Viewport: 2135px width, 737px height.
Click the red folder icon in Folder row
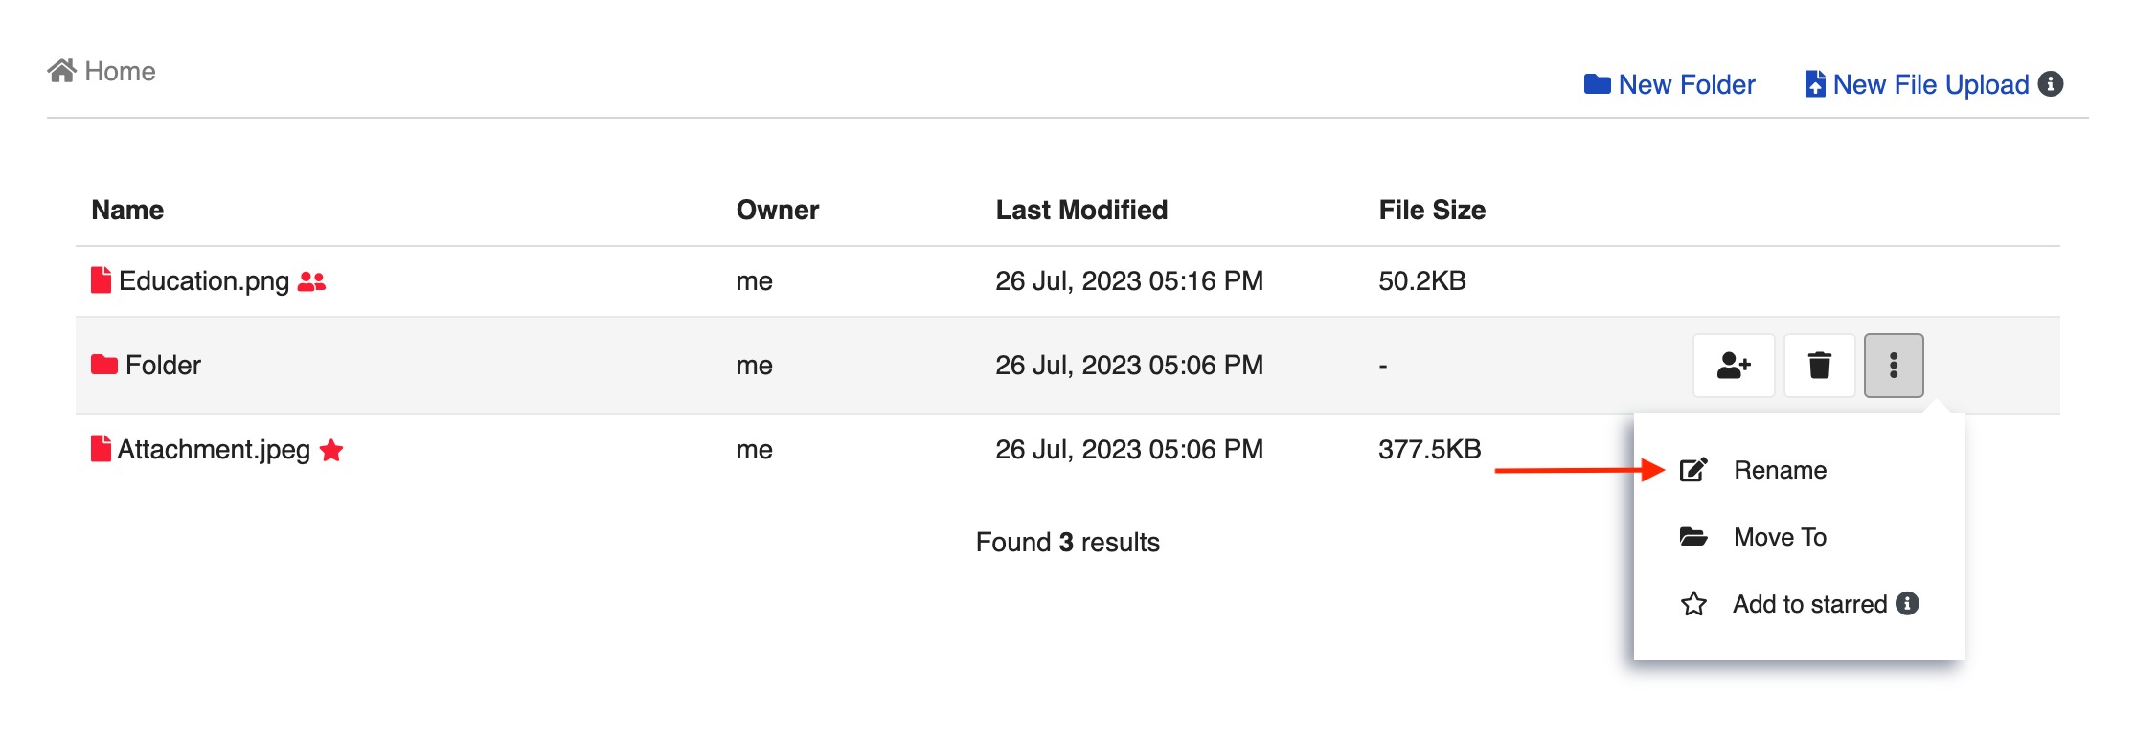point(103,365)
